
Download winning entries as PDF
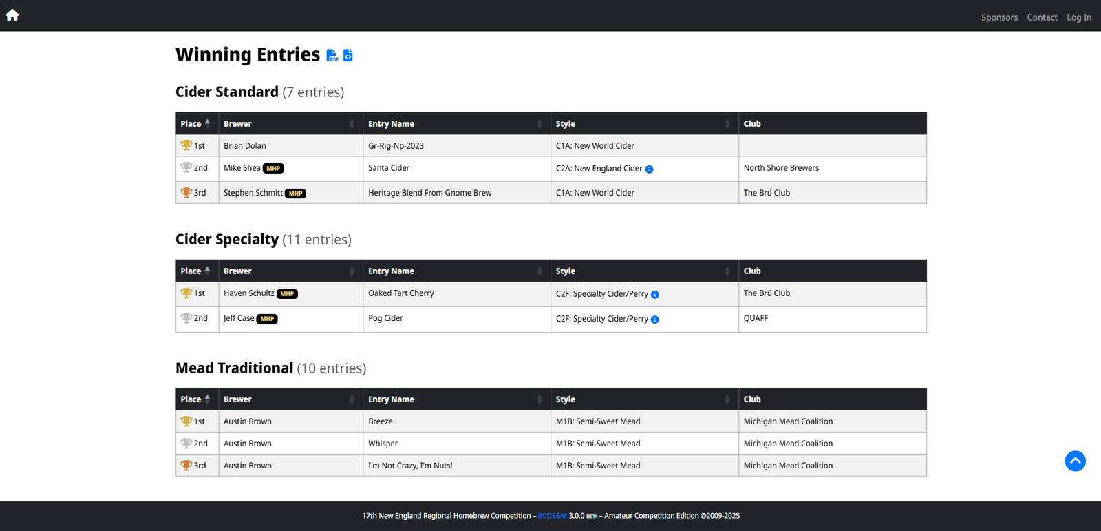pos(332,55)
